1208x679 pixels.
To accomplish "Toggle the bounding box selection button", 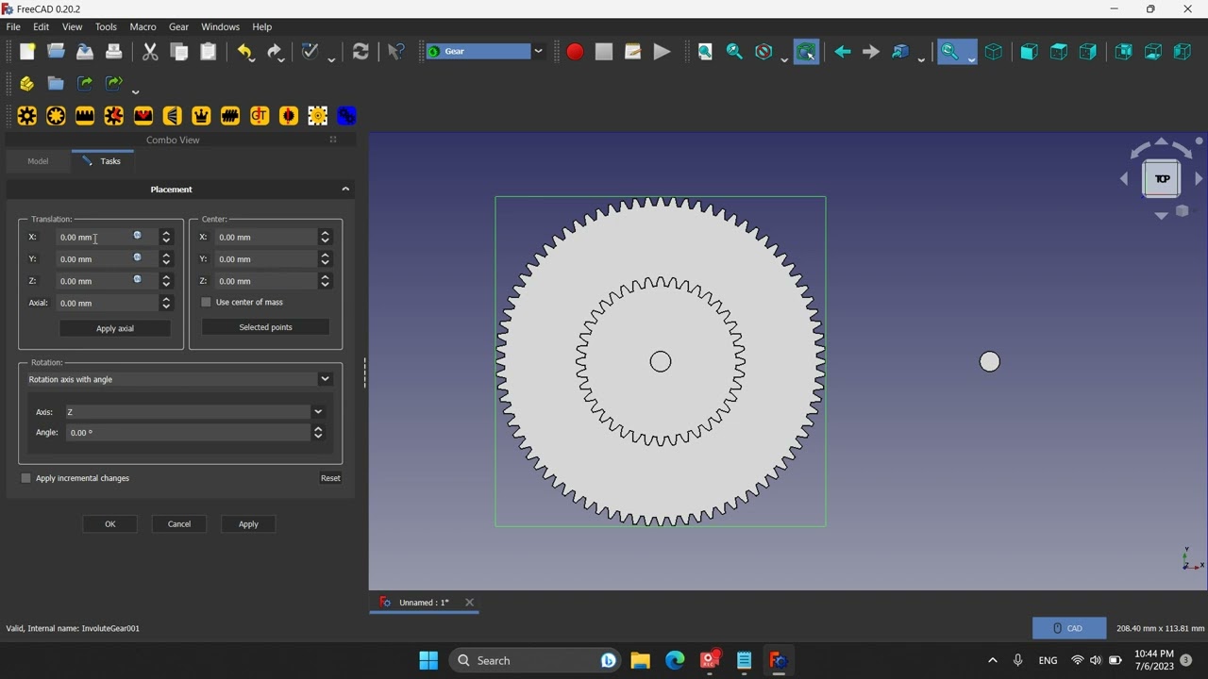I will click(x=806, y=52).
